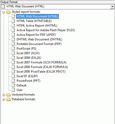Click the page icon next to PowerPoint (PPT)
The image size is (115, 124).
pos(13,81)
